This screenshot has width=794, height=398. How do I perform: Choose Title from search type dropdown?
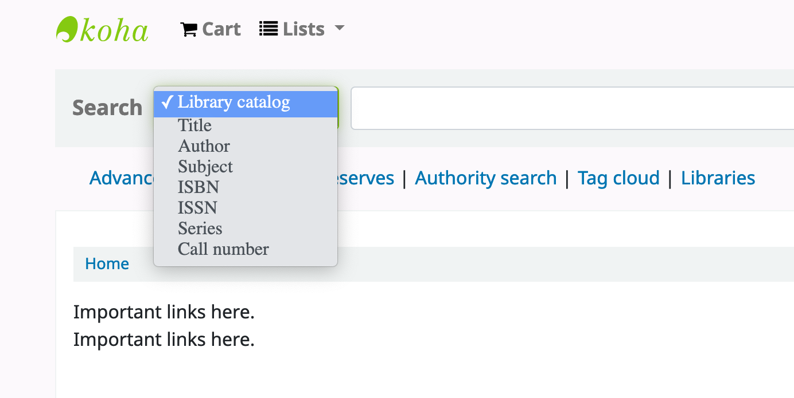pos(194,125)
